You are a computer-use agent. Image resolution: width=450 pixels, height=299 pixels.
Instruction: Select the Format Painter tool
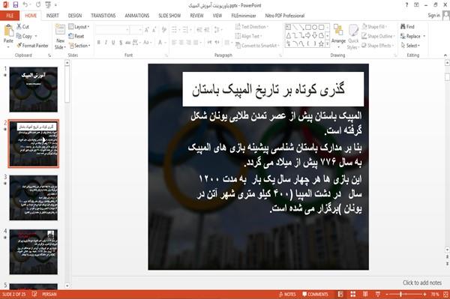point(32,46)
